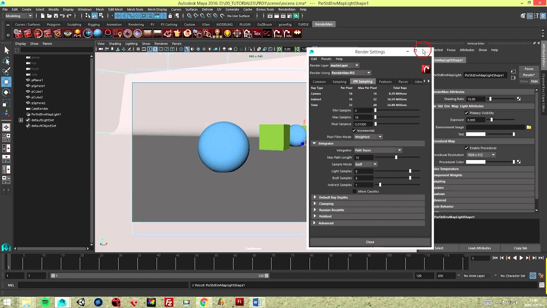
Task: Click the Procedural Color swatch
Action: coord(476,162)
